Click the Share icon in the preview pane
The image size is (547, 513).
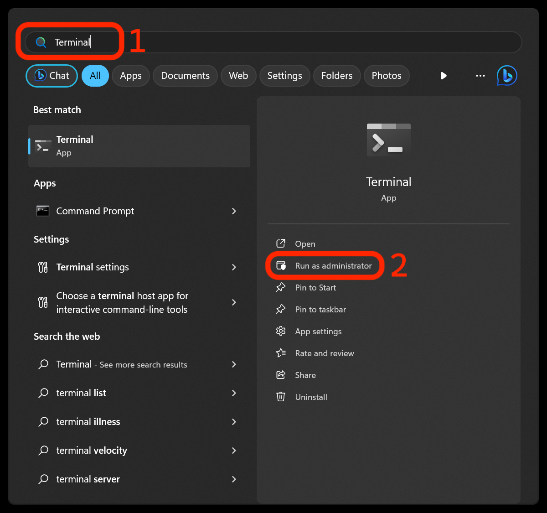tap(281, 375)
